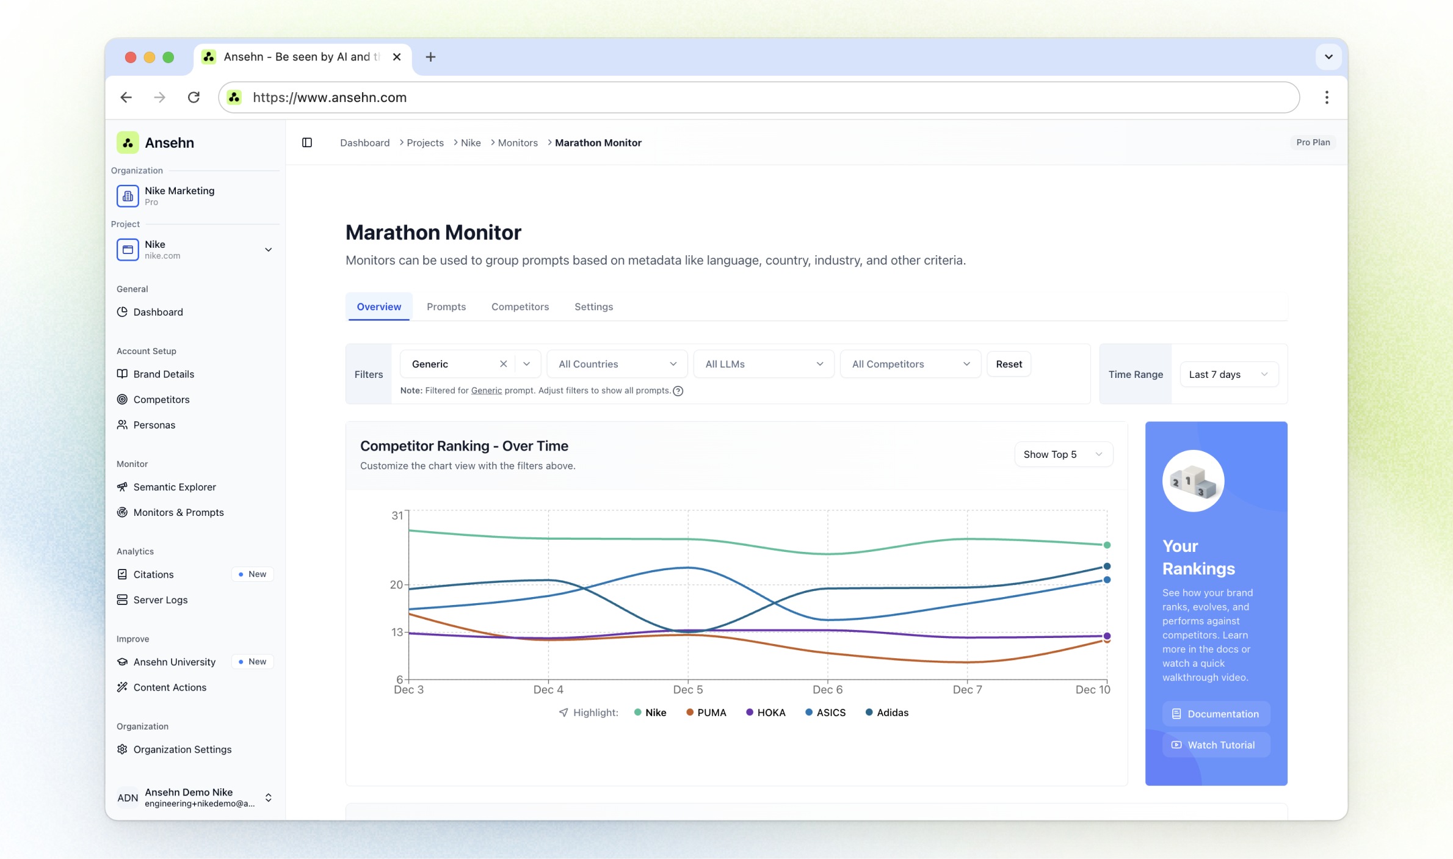The image size is (1453, 859).
Task: Switch to the Competitors tab
Action: 520,306
